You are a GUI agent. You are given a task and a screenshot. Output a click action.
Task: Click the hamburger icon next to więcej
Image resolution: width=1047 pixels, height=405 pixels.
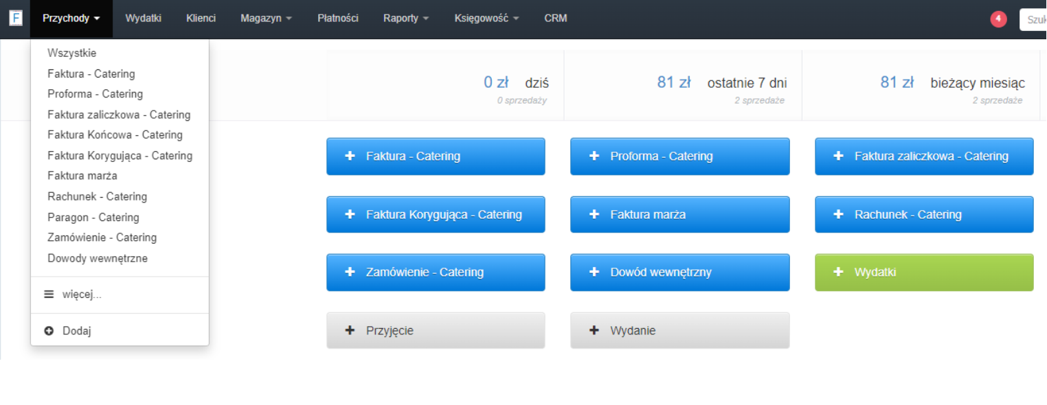(49, 294)
